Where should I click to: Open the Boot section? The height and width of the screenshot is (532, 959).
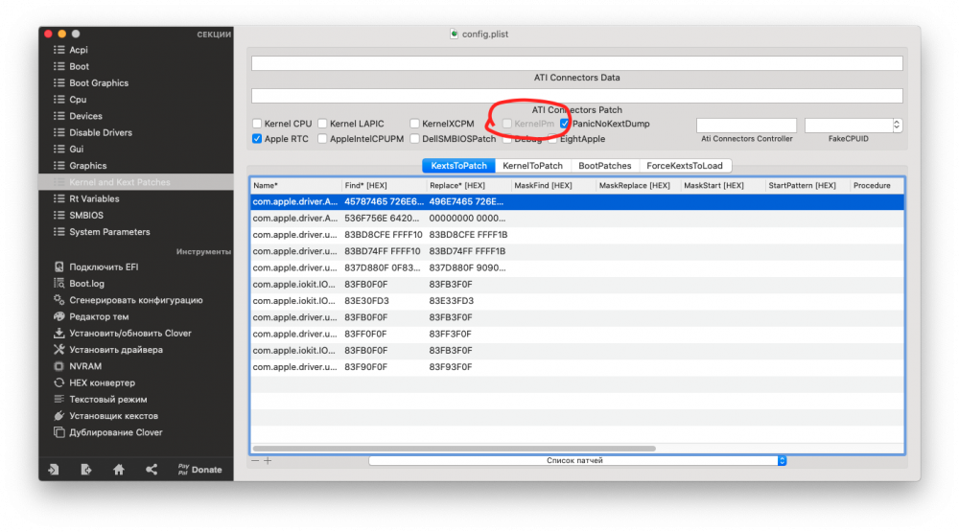click(79, 66)
